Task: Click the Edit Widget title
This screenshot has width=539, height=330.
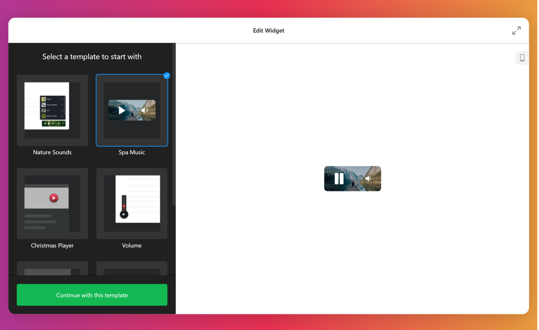Action: pos(269,30)
